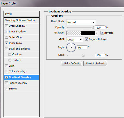This screenshot has width=124, height=118.
Task: Toggle Align with Layer checkbox
Action: coord(87,39)
